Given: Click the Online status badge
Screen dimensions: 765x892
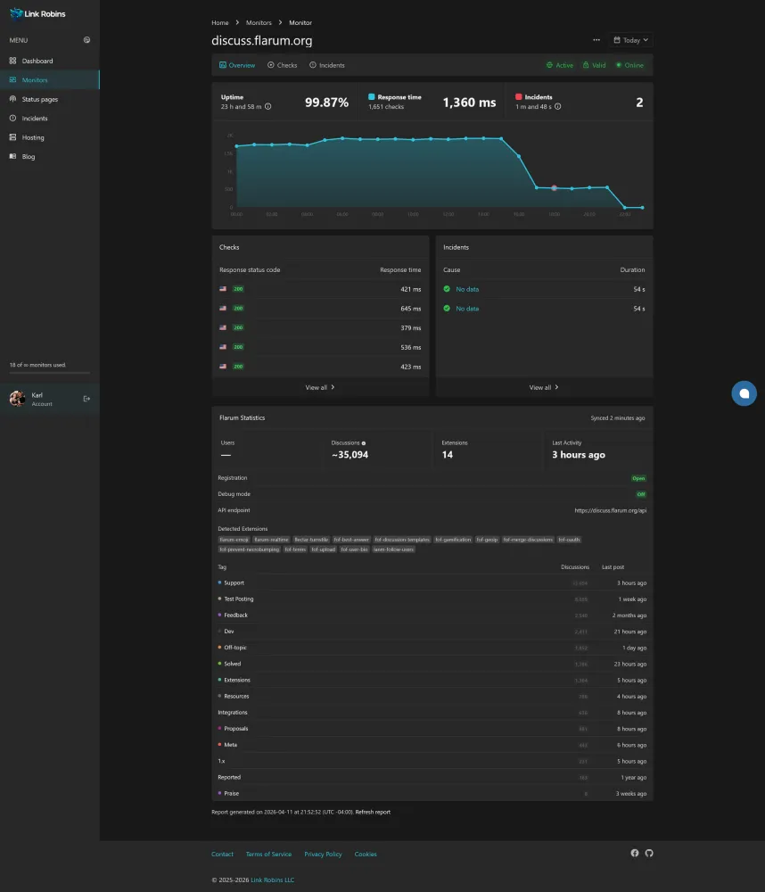Looking at the screenshot, I should [x=629, y=65].
